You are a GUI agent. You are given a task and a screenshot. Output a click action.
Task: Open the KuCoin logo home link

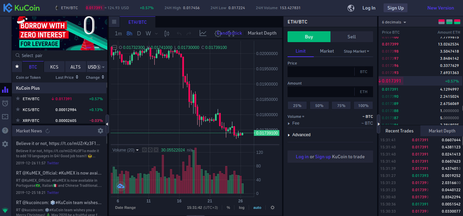[x=21, y=8]
